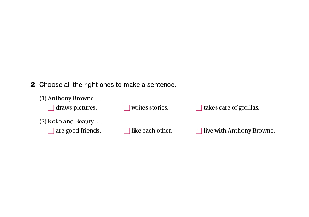Image resolution: width=309 pixels, height=217 pixels.
Task: Click the 'Anthony Browne ...' sentence stem
Action: click(73, 99)
